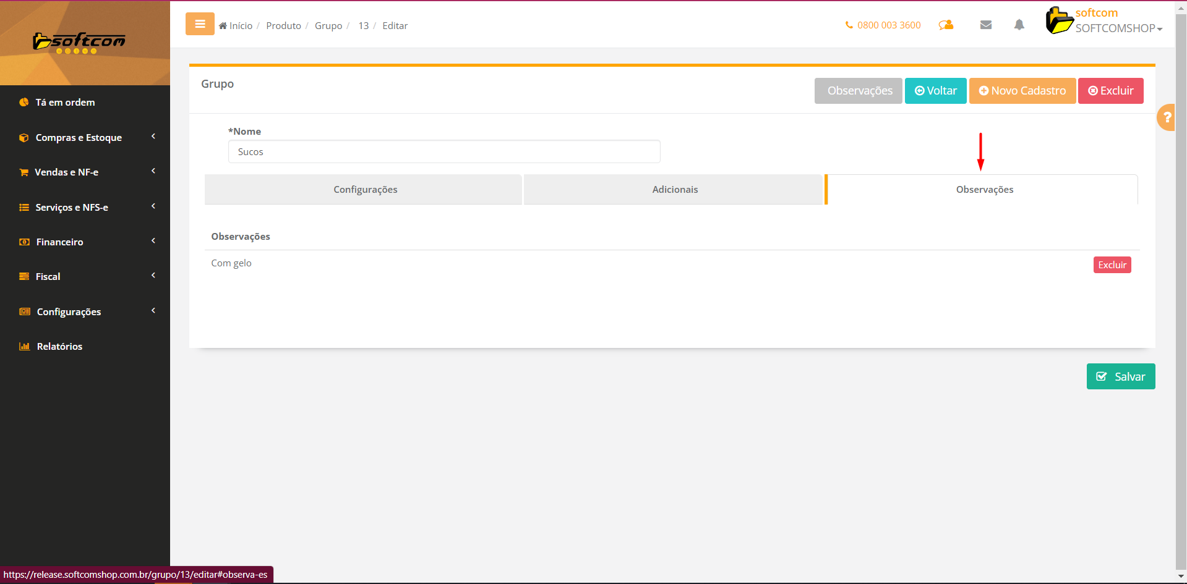Click the Produto breadcrumb link
Screen dimensions: 1187x584
283,26
